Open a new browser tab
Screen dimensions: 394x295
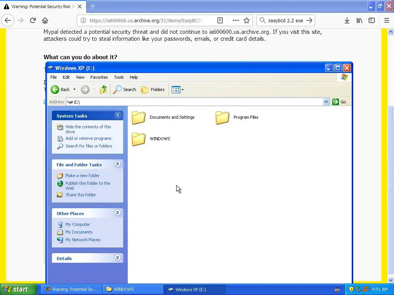coord(93,6)
